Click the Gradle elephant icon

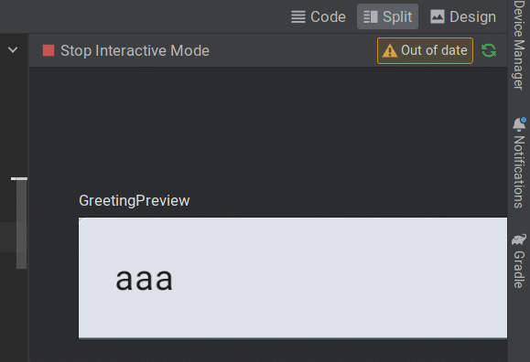(519, 240)
